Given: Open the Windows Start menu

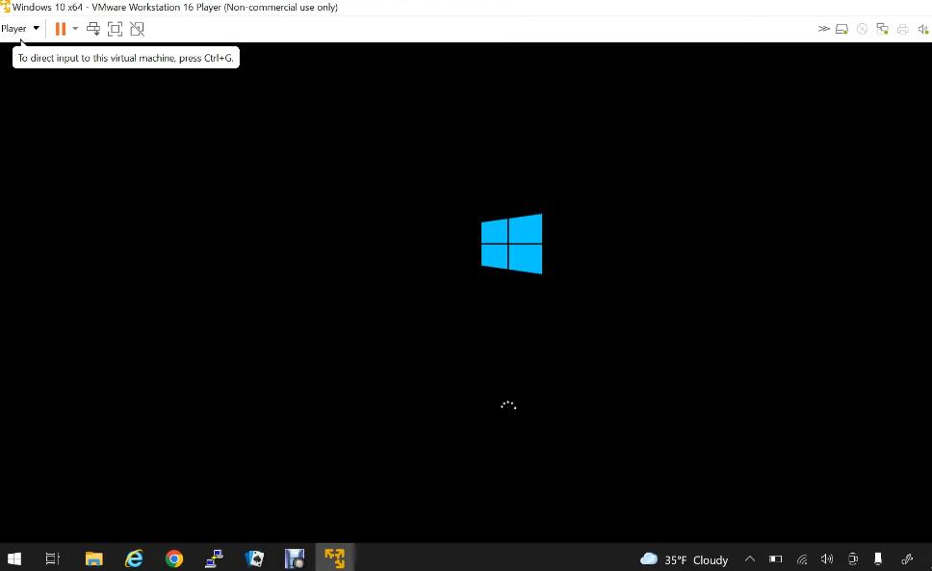Looking at the screenshot, I should point(14,558).
